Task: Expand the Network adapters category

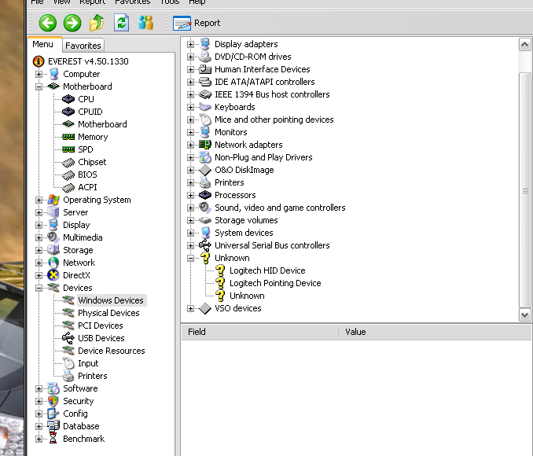Action: click(x=190, y=145)
